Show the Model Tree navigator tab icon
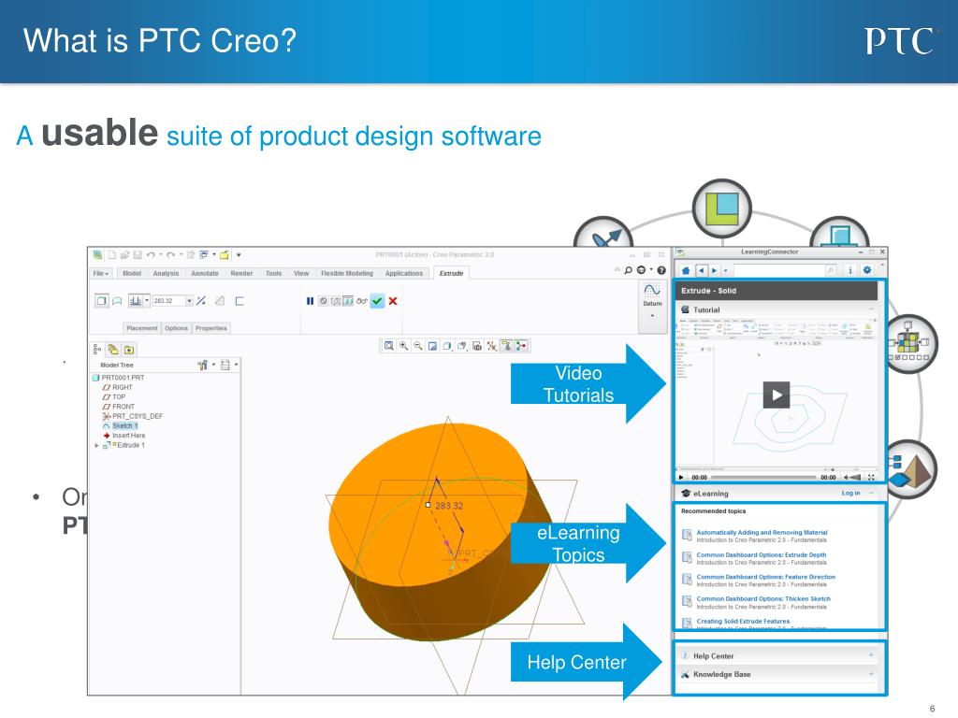 pos(97,350)
